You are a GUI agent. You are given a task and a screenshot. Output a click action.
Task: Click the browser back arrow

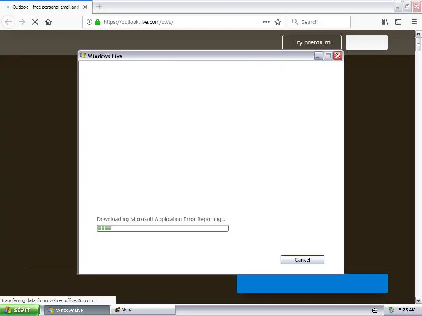coord(8,22)
